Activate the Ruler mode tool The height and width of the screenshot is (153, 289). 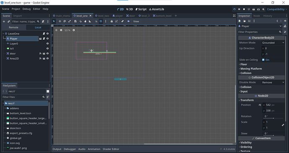90,21
